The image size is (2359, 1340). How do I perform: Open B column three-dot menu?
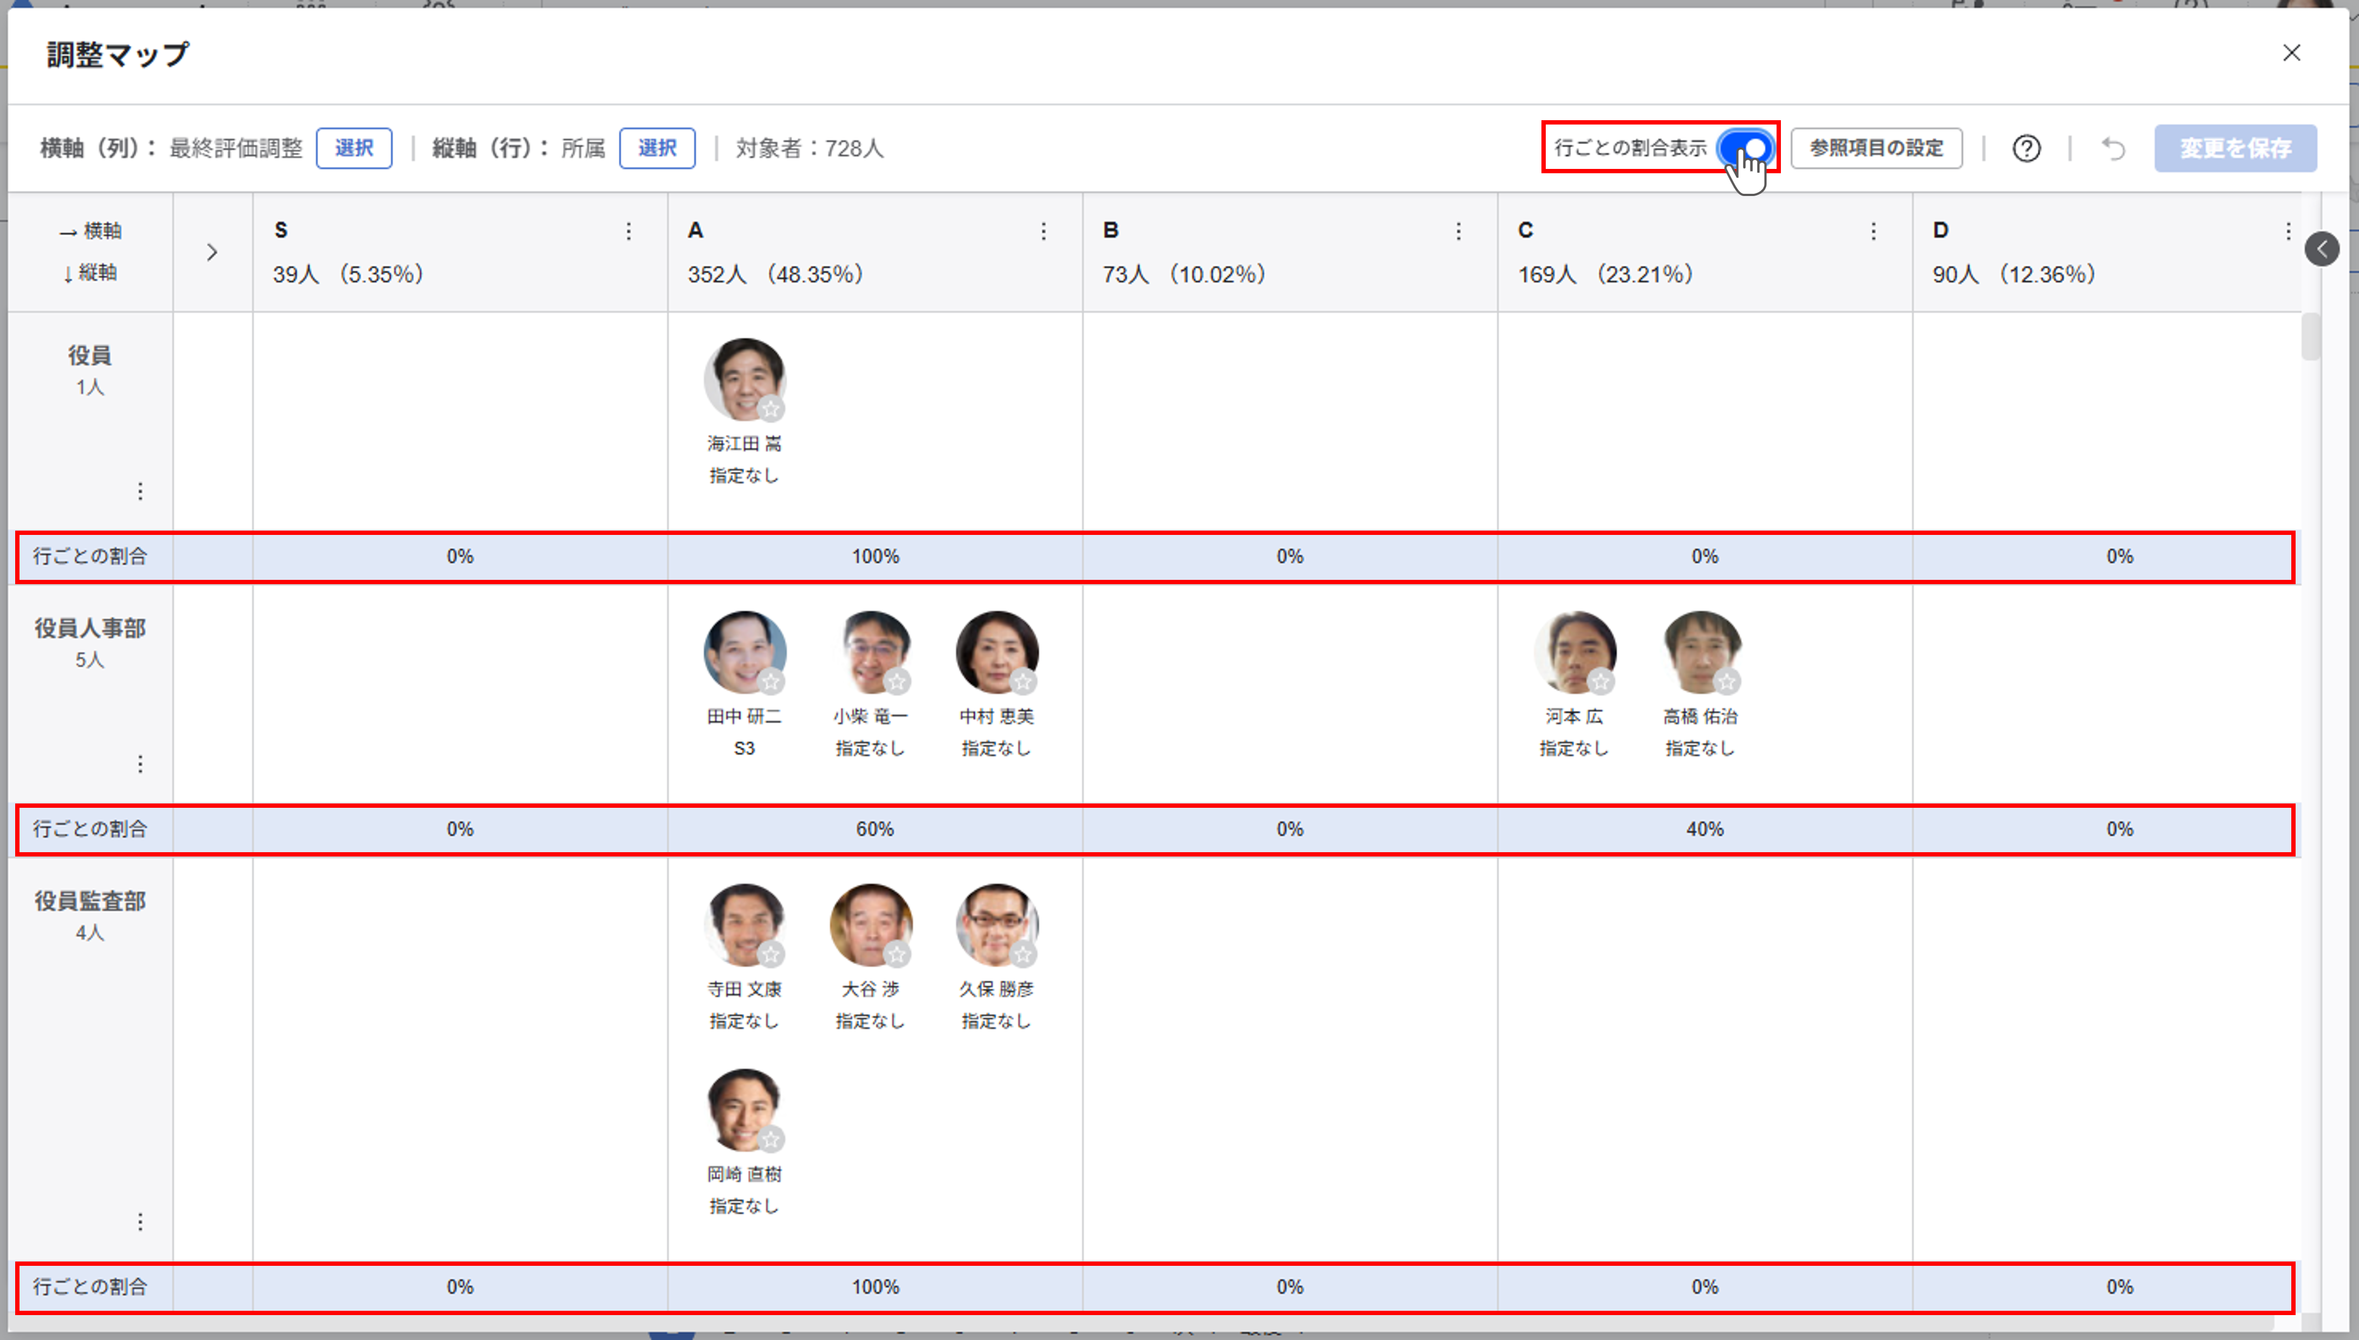(1459, 231)
